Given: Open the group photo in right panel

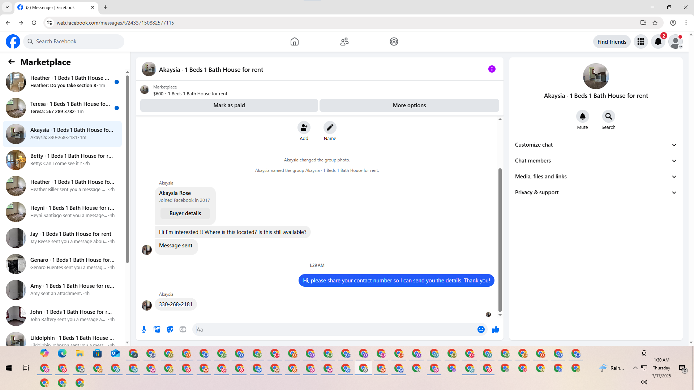Looking at the screenshot, I should click(x=596, y=76).
